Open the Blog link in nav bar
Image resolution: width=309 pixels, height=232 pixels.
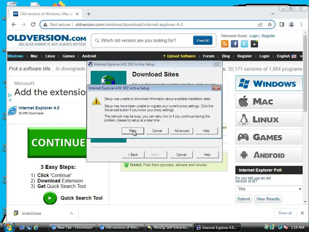[226, 56]
